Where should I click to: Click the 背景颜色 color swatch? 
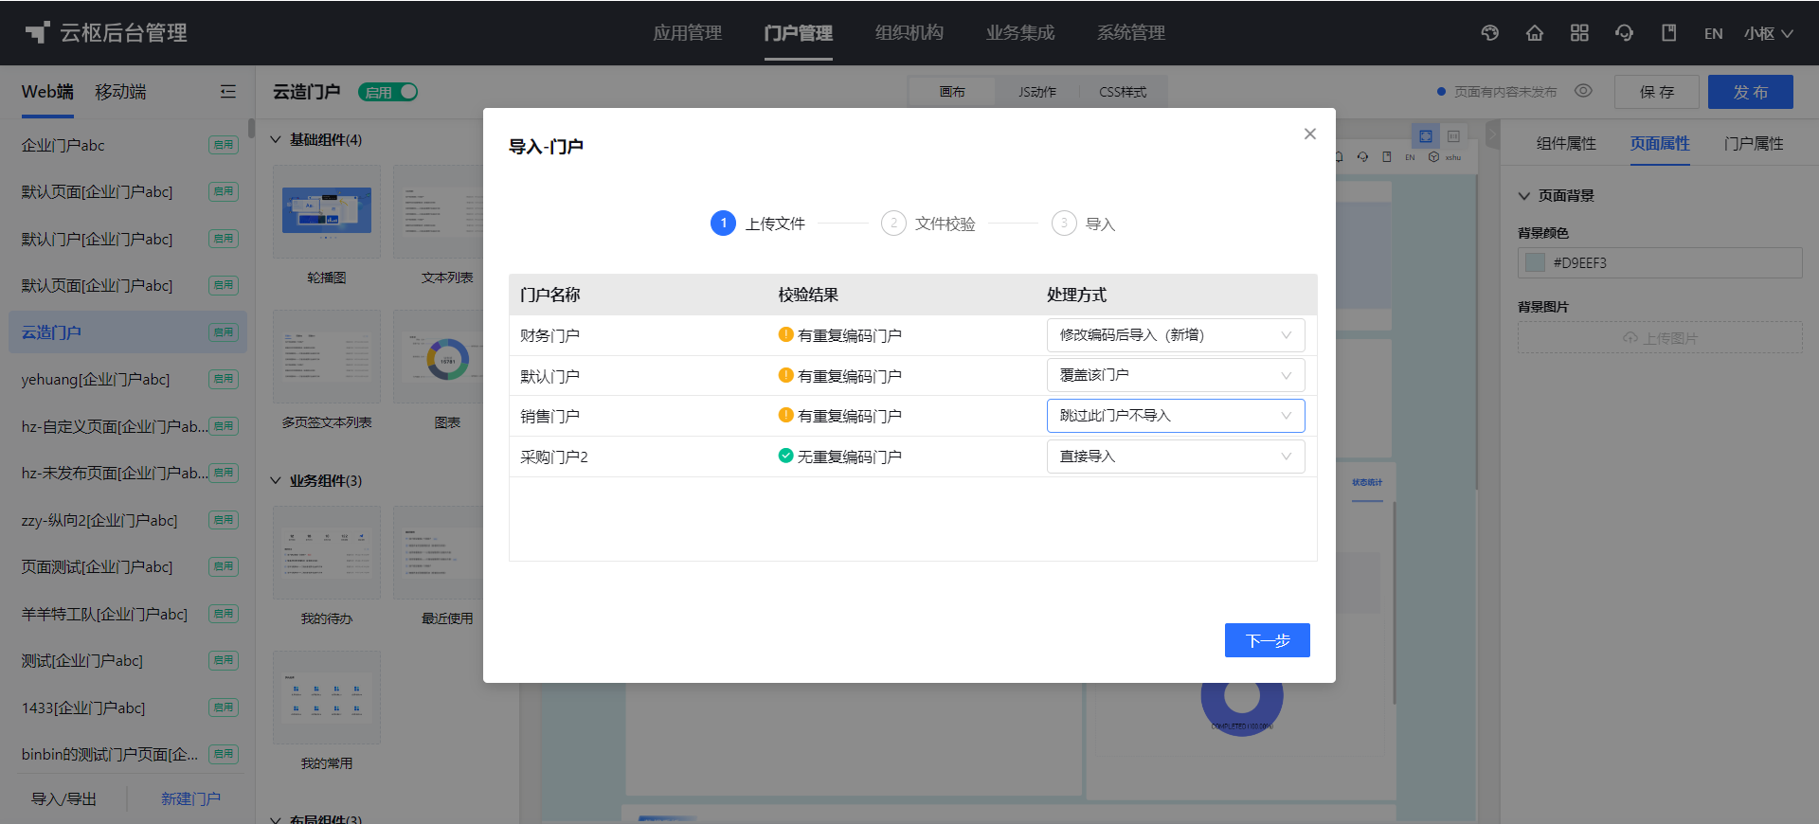pyautogui.click(x=1536, y=262)
